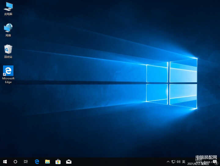Screen dimensions: 220x166
Task: Click the Show desktop strip at taskbar end
Action: tap(219, 162)
